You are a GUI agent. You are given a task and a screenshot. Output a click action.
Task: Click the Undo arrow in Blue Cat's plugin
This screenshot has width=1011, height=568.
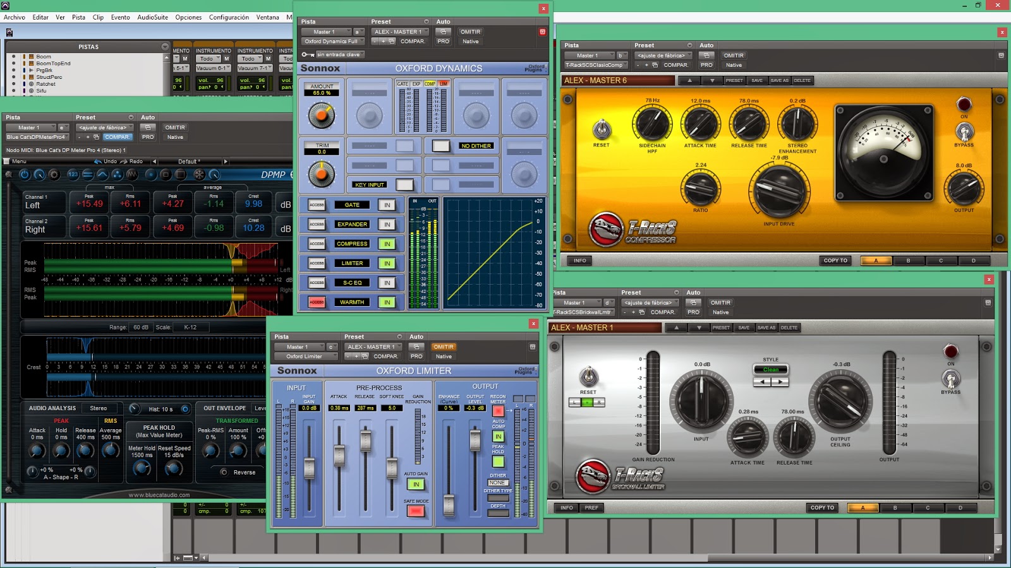tap(98, 162)
